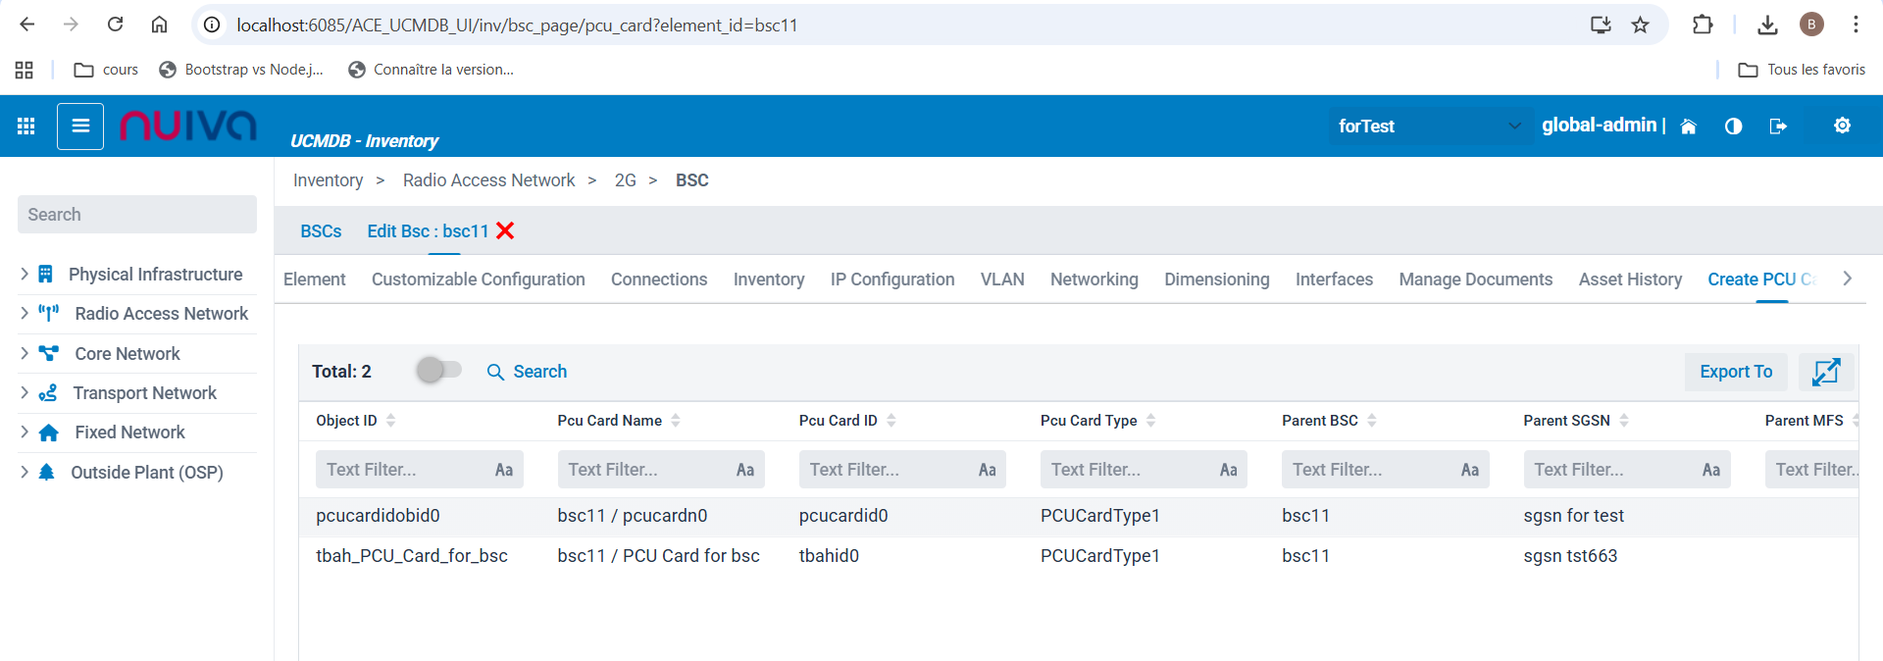Click the Search link in table toolbar
Screen dimensions: 1883x661
pyautogui.click(x=528, y=372)
